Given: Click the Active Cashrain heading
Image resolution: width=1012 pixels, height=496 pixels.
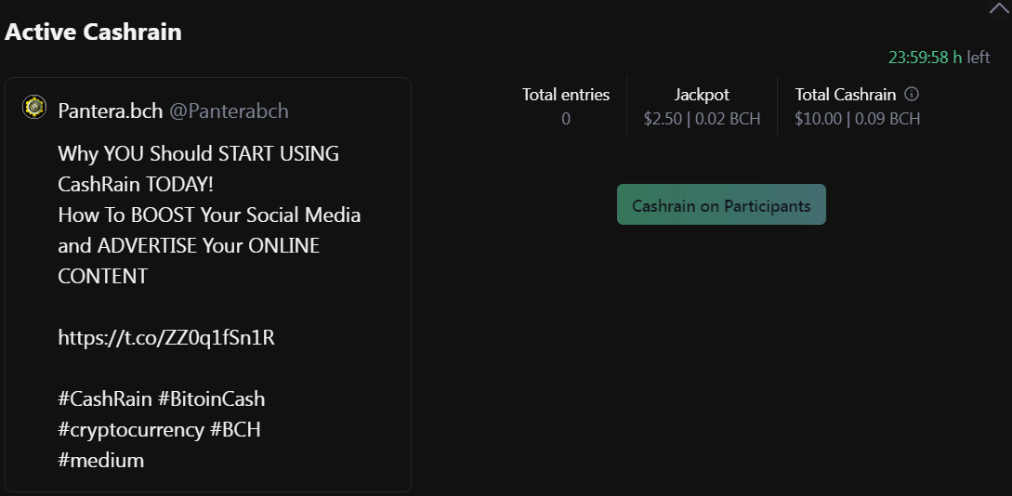Looking at the screenshot, I should point(93,32).
